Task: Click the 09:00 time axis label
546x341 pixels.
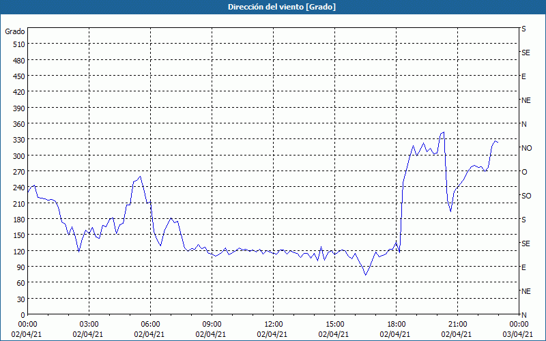Action: point(212,325)
